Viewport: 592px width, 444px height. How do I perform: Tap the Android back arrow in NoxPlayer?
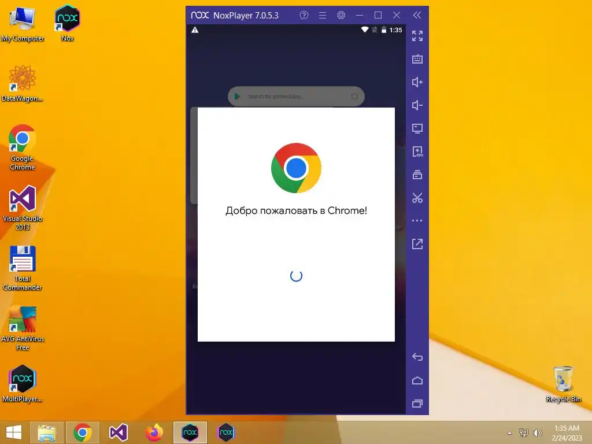pyautogui.click(x=417, y=357)
